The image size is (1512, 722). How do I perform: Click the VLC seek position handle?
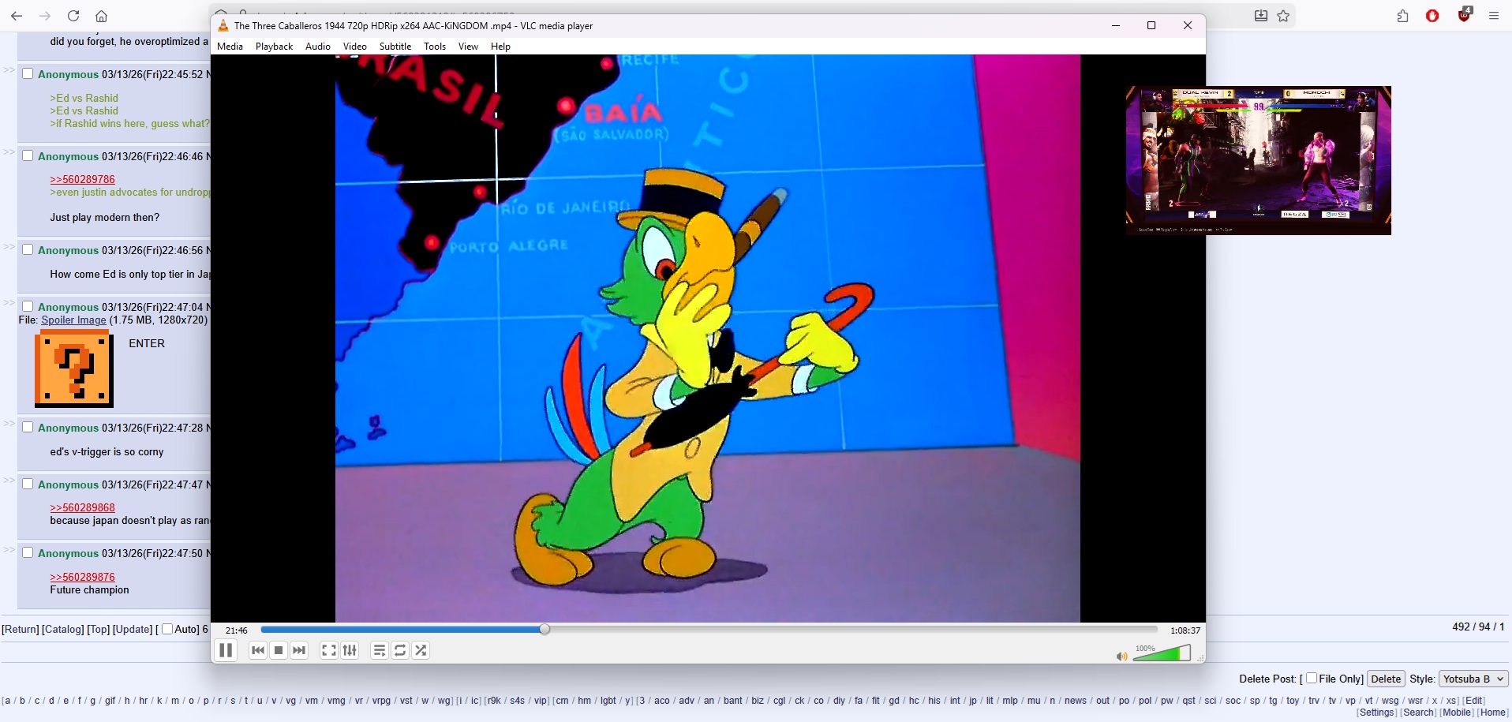click(x=545, y=629)
